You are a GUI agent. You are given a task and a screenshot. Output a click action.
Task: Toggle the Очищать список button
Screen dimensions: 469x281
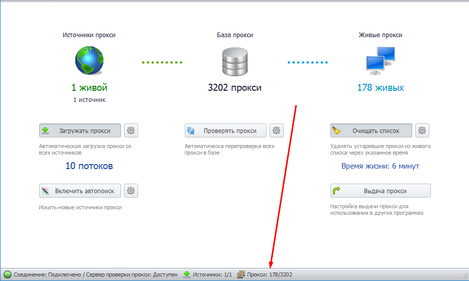point(371,130)
